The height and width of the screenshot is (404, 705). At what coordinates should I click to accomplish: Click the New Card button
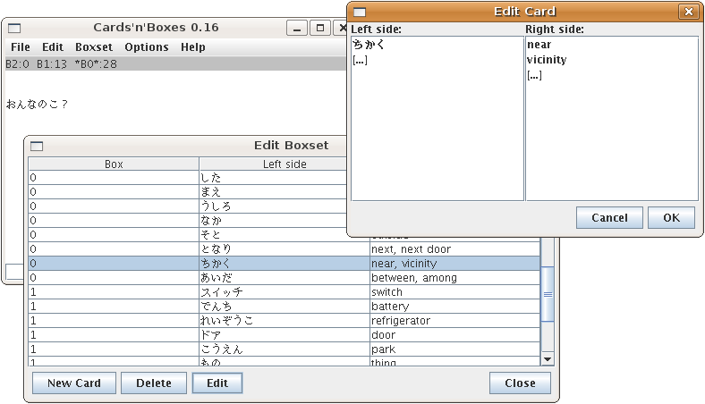point(73,383)
